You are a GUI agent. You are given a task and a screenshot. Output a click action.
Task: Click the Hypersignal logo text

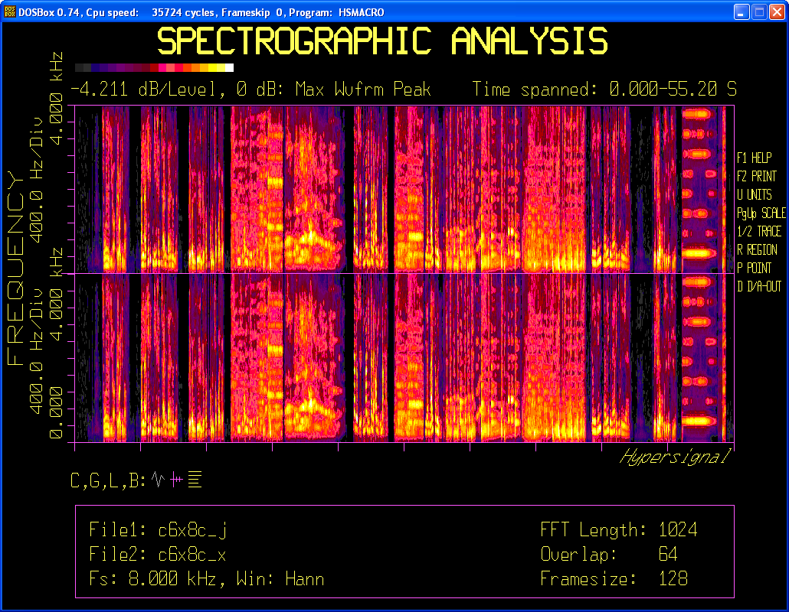(x=675, y=457)
